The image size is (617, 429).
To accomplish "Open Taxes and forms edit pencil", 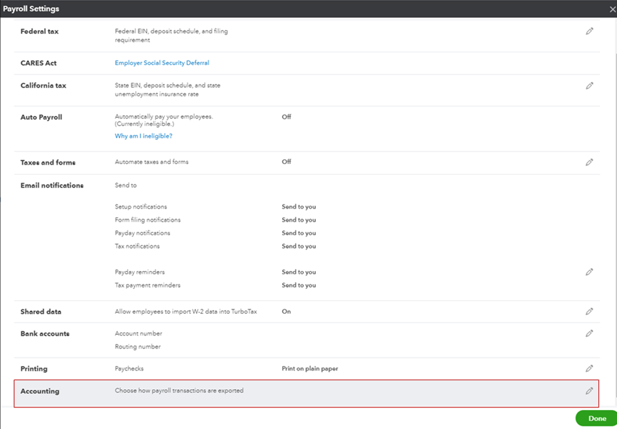I will (589, 163).
